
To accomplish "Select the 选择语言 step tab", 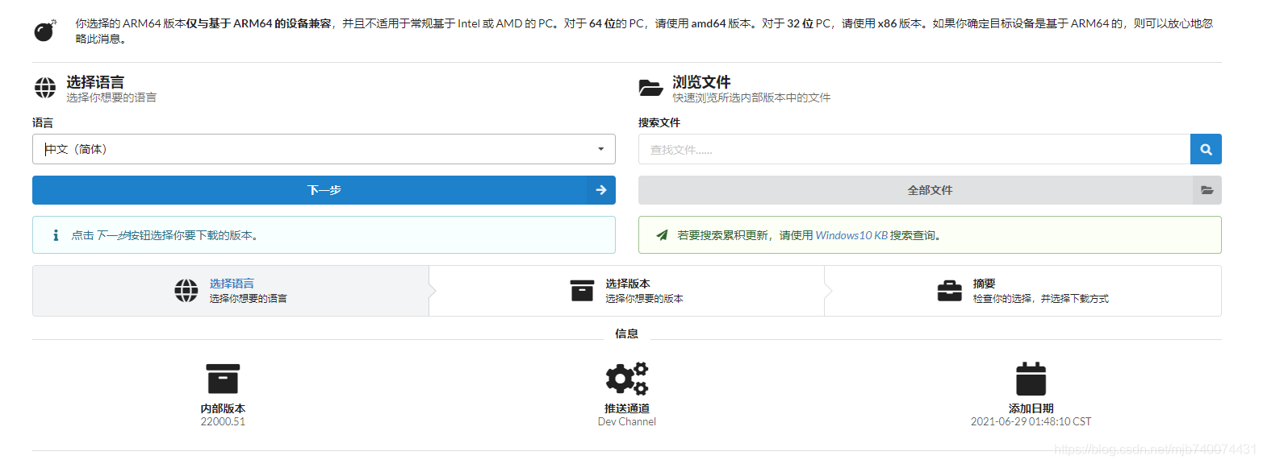I will (x=231, y=291).
